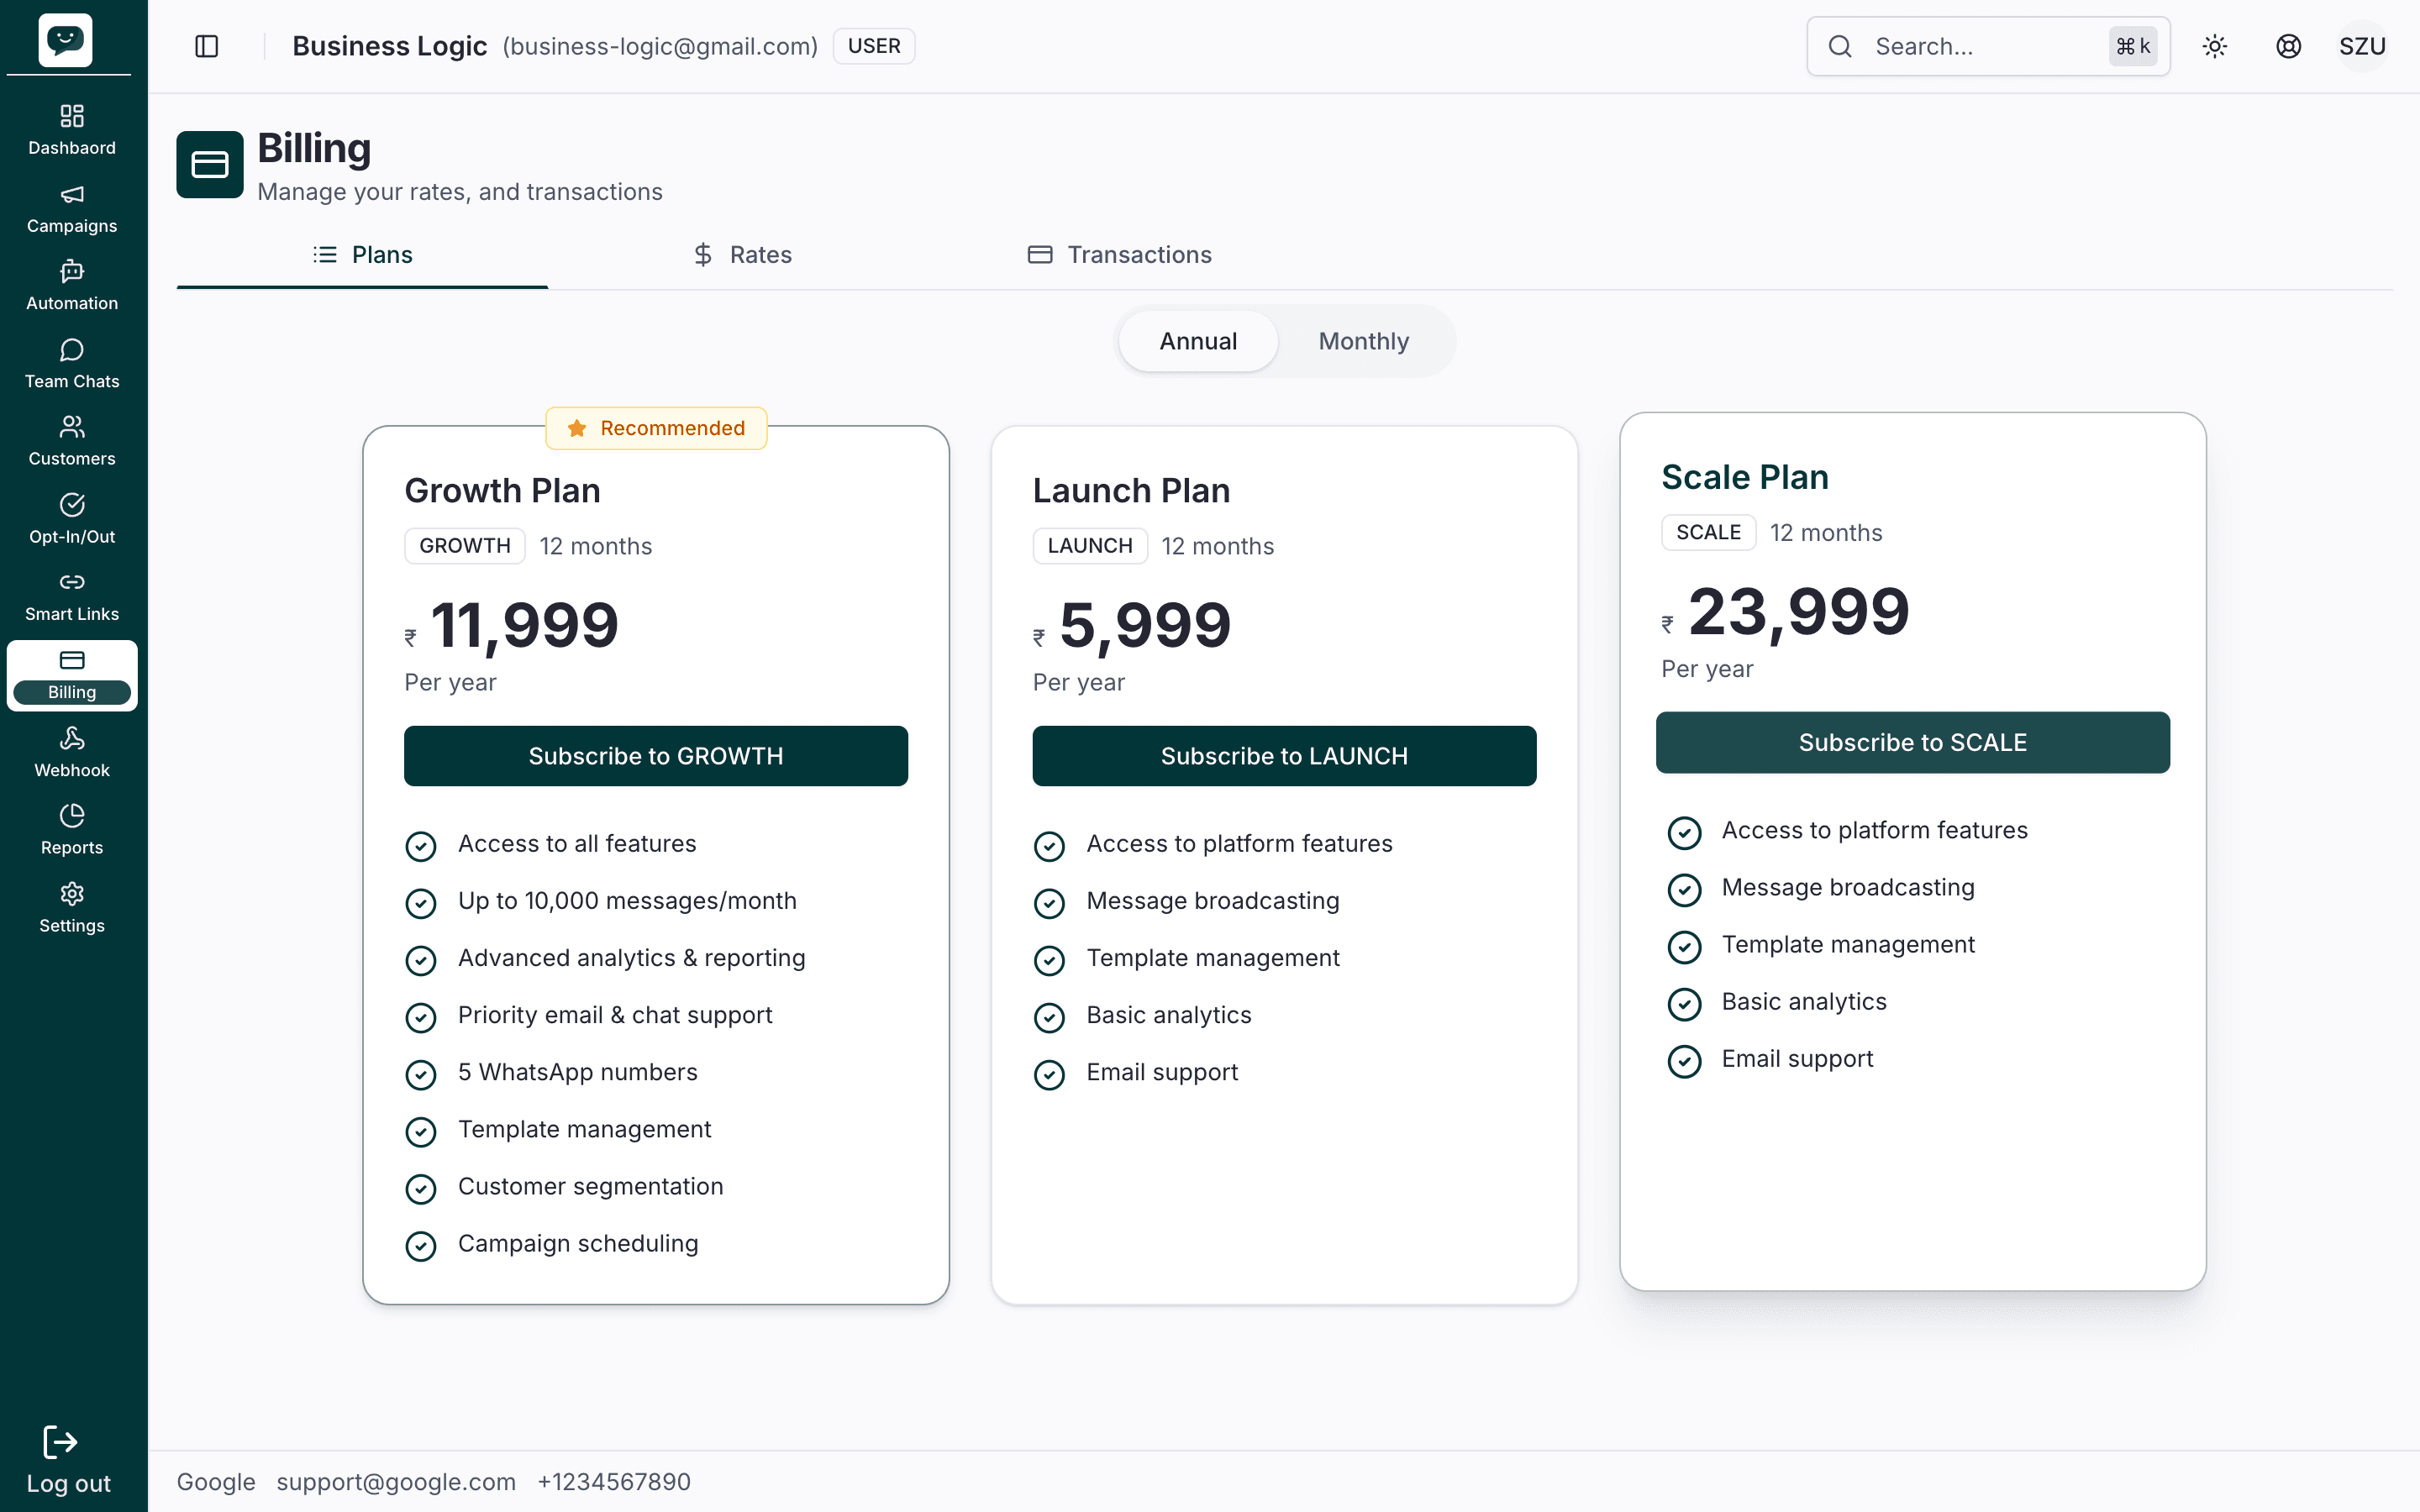Switch theme with the sun icon
Viewport: 2420px width, 1512px height.
tap(2215, 46)
